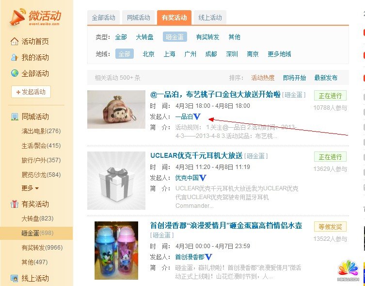This screenshot has width=365, height=286.
Task: Sort activities by 最新发布
Action: 326,78
